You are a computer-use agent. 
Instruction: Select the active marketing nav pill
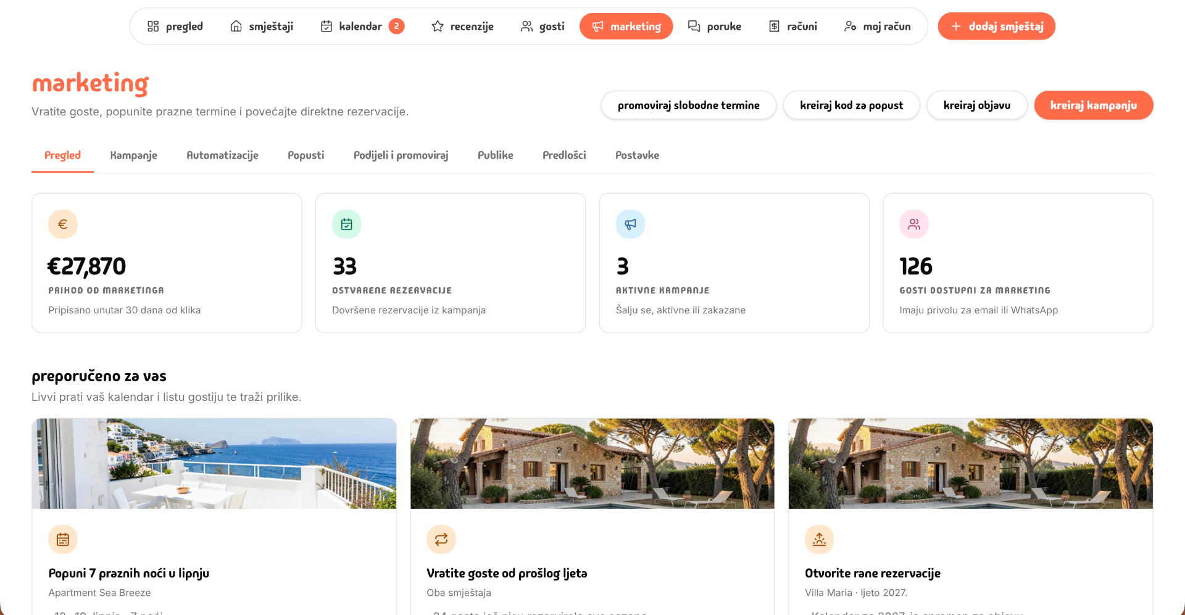tap(626, 27)
